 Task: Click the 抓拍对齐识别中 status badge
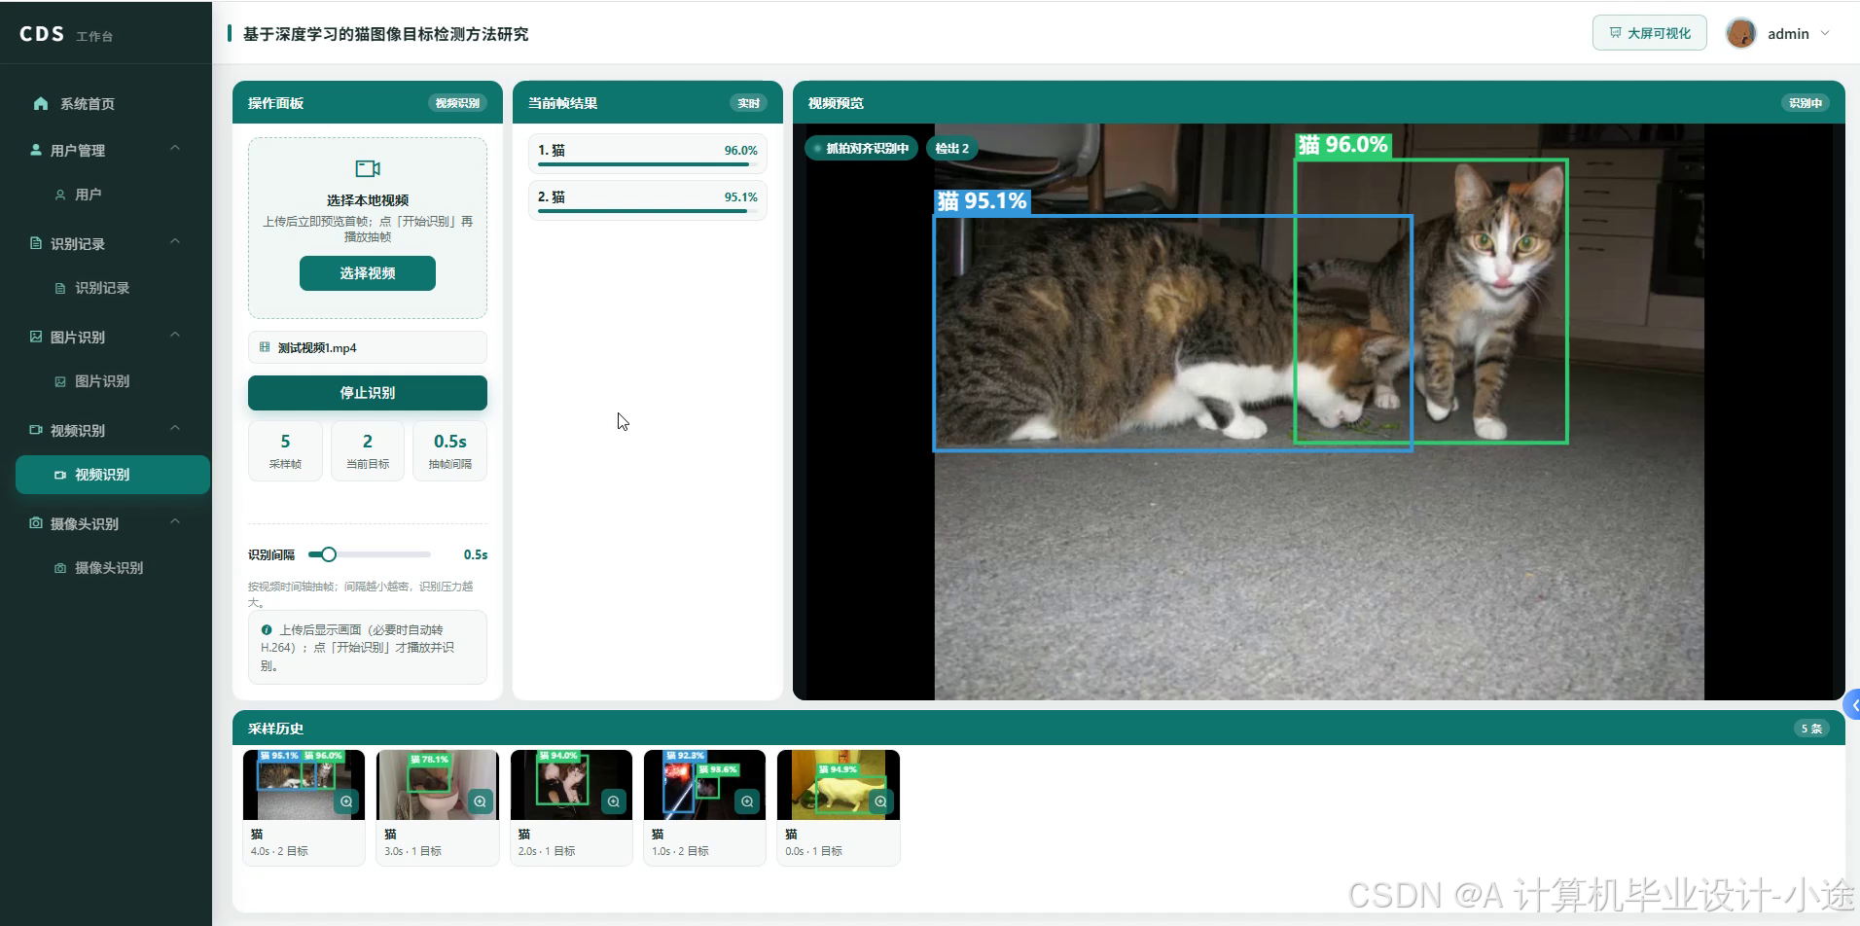(x=861, y=149)
